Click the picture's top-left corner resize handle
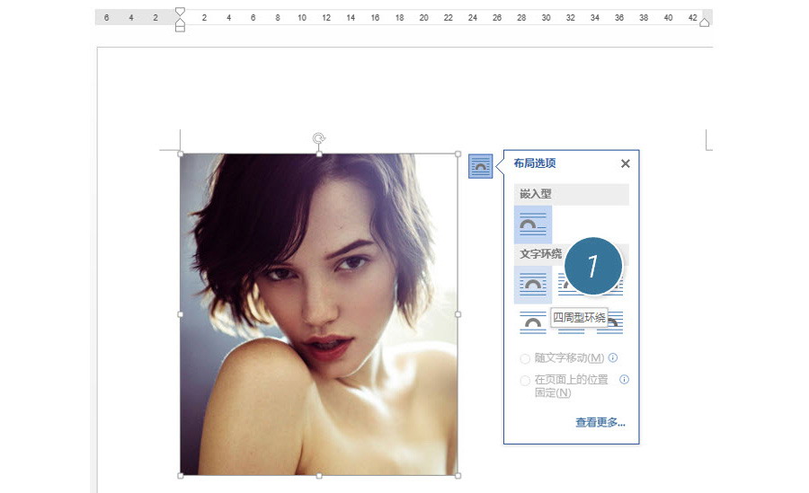The height and width of the screenshot is (493, 809). click(180, 154)
